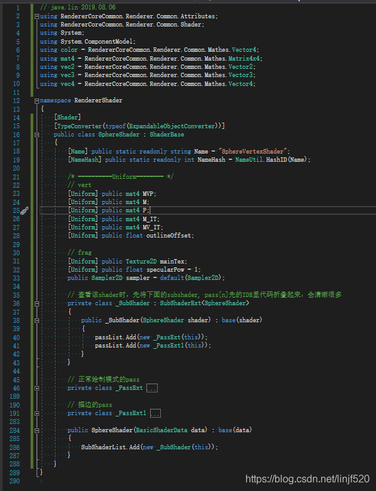The image size is (376, 491).
Task: Click 'specularPow' field name
Action: 165,270
